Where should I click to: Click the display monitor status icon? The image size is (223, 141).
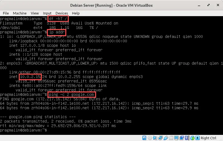(176, 138)
